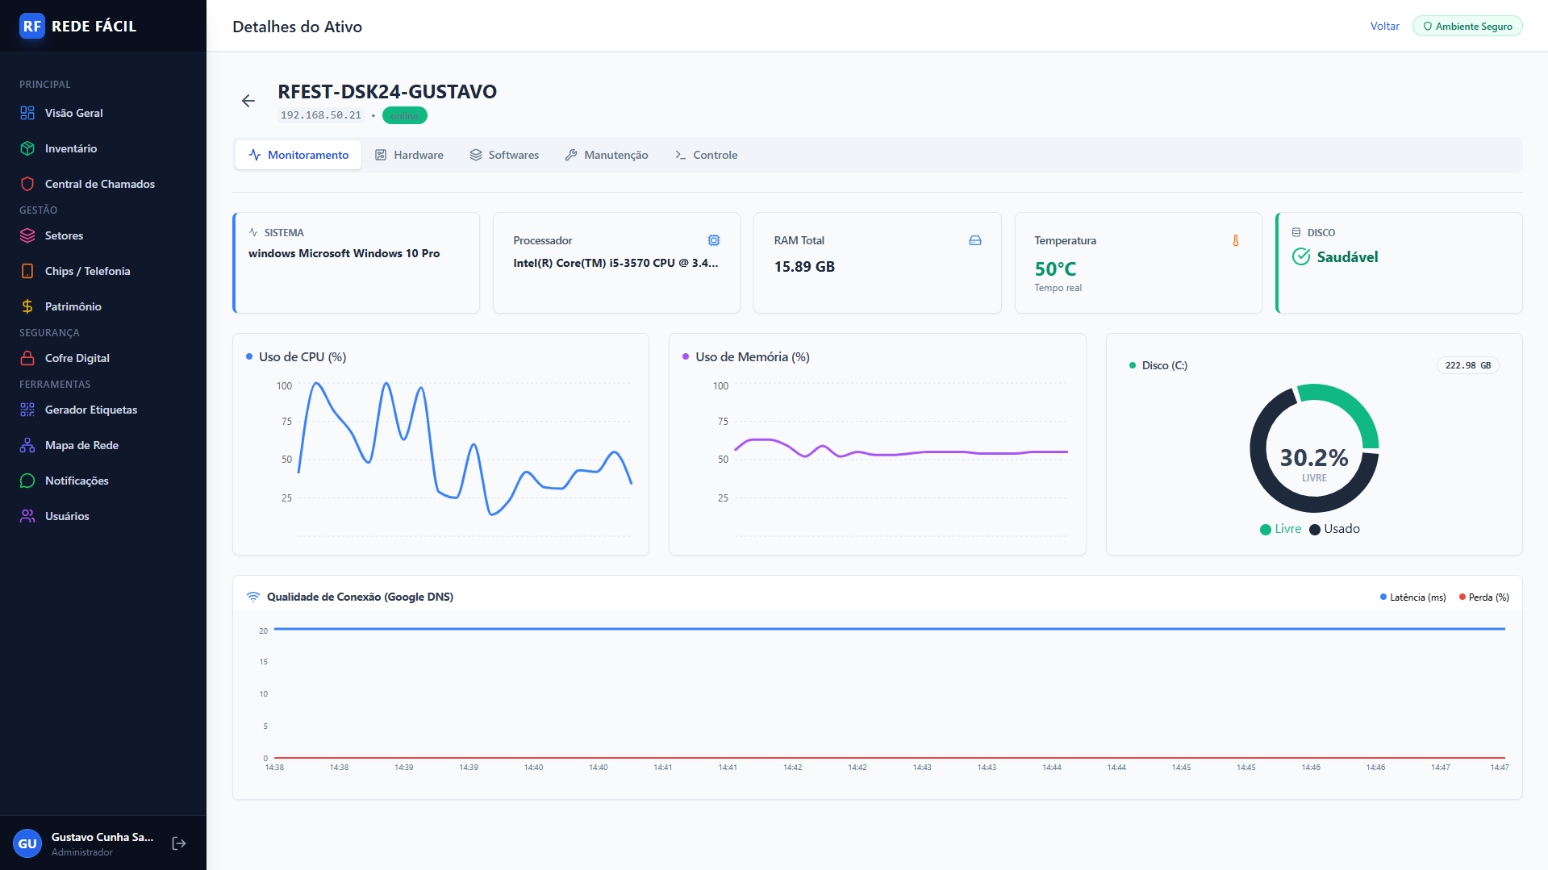Viewport: 1548px width, 870px height.
Task: Toggle Livre legend on disk chart
Action: pyautogui.click(x=1280, y=529)
